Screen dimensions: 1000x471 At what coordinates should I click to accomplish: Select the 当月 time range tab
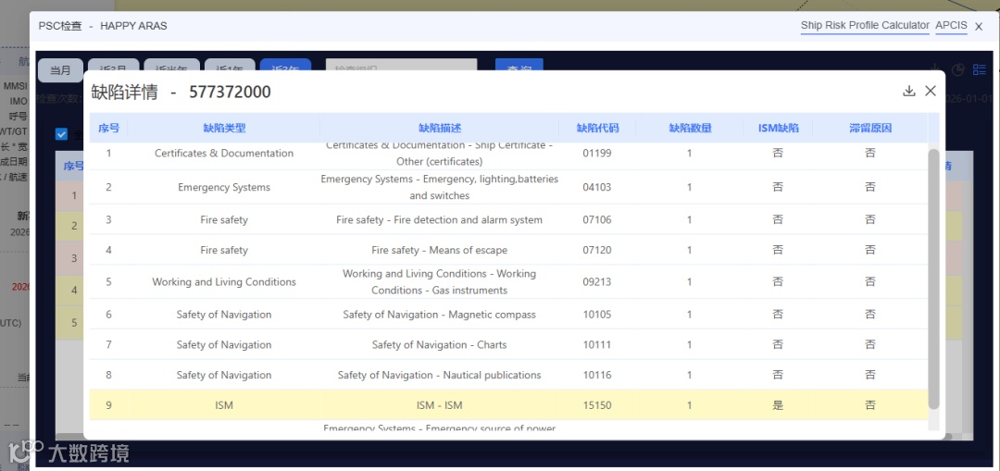pos(60,70)
